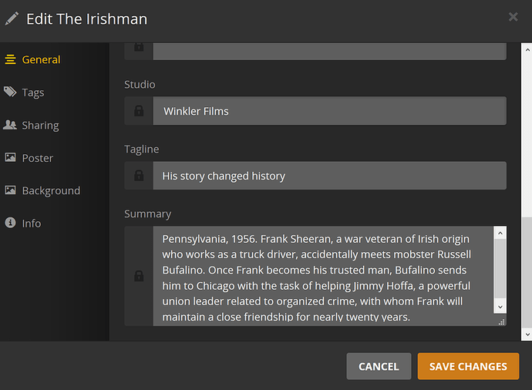
Task: Click into the Studio text field
Action: pyautogui.click(x=329, y=111)
